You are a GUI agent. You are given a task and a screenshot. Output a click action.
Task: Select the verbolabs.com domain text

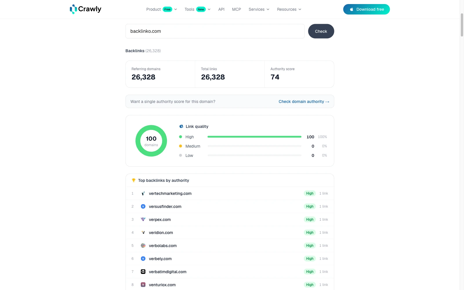(x=163, y=246)
